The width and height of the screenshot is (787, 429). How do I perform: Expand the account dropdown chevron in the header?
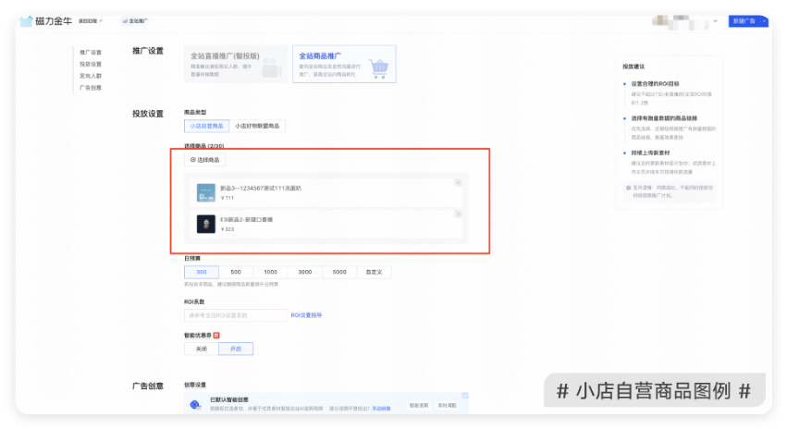[x=715, y=21]
